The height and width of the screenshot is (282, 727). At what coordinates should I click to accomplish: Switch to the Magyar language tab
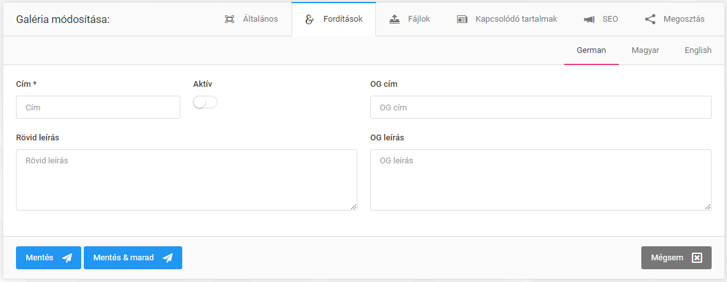point(645,50)
